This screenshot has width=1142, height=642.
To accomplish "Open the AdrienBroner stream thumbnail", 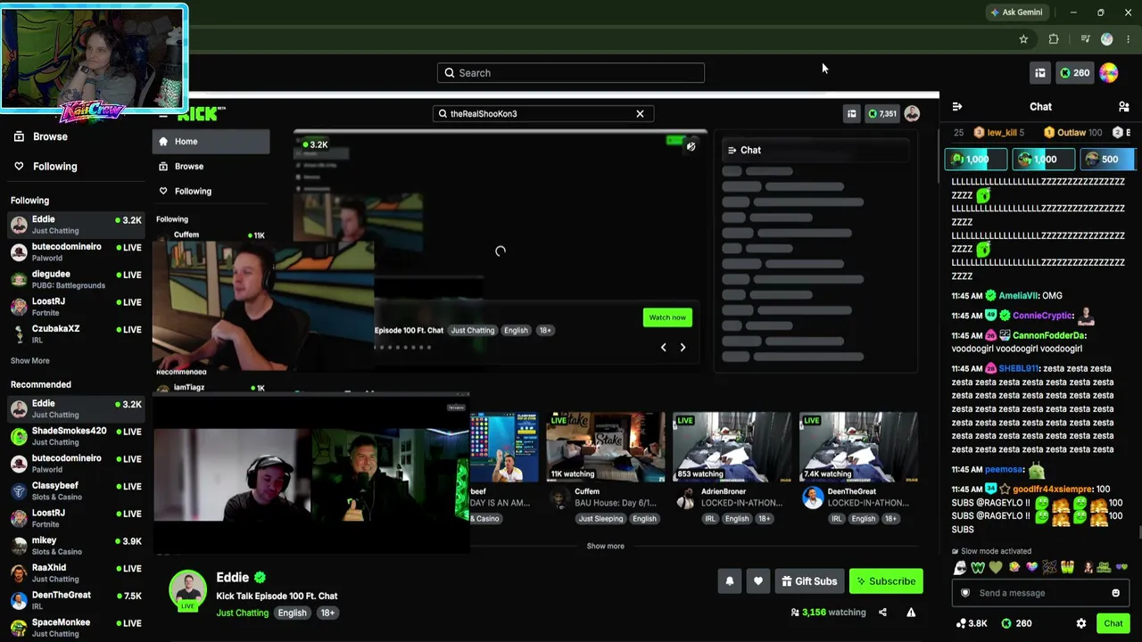I will click(732, 446).
